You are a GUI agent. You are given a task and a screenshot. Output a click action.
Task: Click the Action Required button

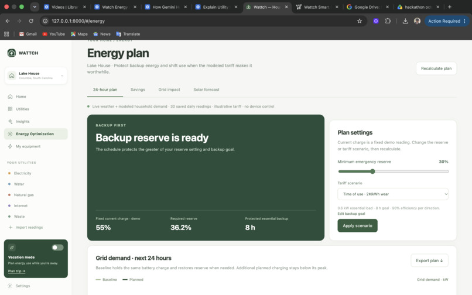[x=447, y=21]
